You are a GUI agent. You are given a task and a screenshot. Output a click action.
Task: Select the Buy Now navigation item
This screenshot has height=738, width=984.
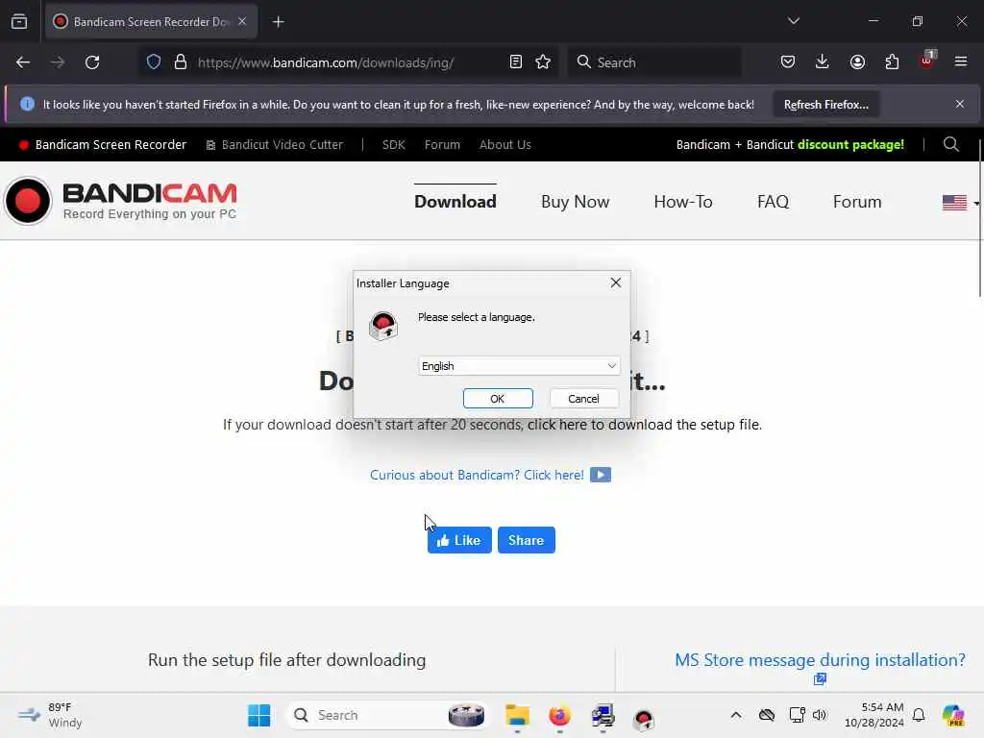coord(575,202)
